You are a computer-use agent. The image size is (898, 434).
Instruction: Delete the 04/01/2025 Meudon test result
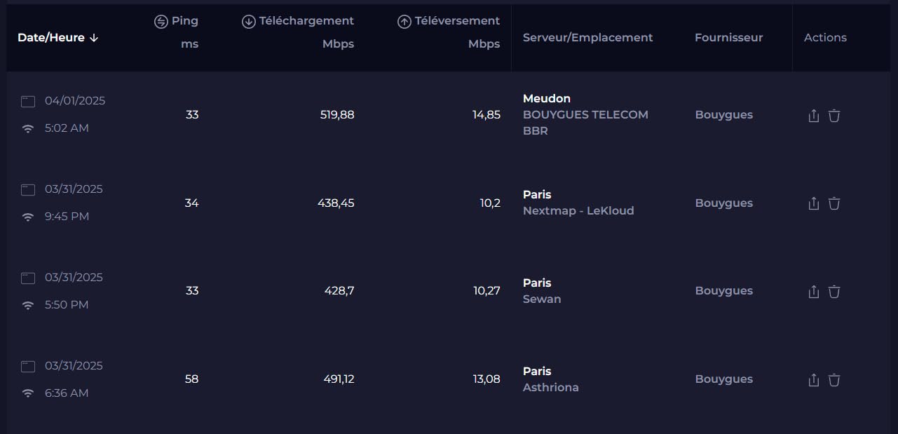(x=834, y=116)
